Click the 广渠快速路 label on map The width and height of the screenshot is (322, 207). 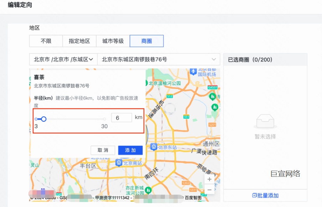(x=204, y=152)
